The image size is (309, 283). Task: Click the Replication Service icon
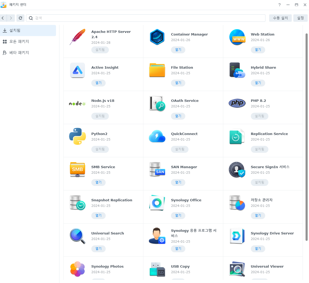237,137
